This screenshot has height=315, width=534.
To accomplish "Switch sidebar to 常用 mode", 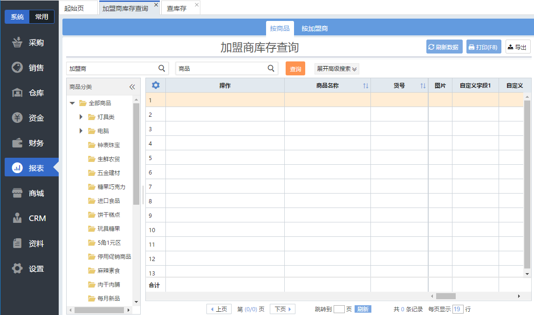I will tap(41, 17).
